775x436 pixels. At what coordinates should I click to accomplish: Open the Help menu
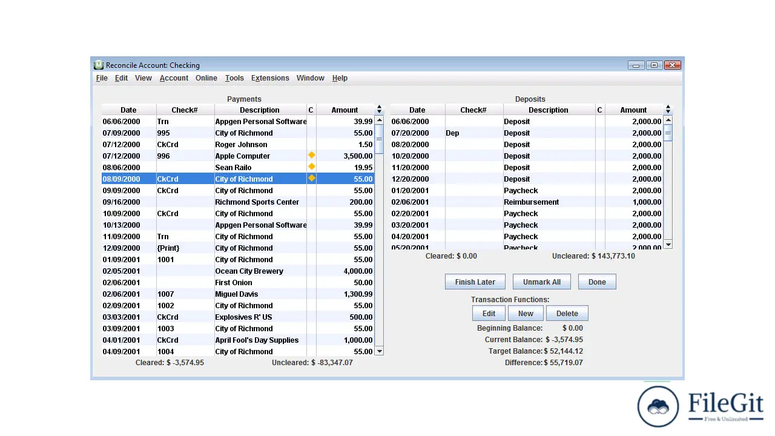(340, 78)
